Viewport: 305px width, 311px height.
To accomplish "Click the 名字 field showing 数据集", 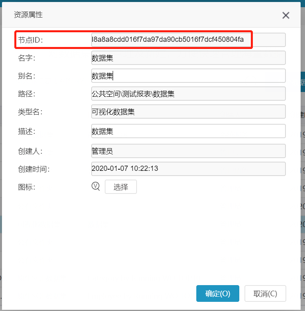I will pos(188,58).
